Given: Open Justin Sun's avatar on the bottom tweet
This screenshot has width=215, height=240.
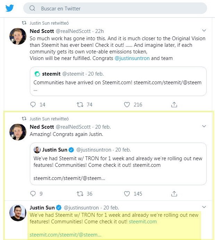Looking at the screenshot, I should coord(18,213).
